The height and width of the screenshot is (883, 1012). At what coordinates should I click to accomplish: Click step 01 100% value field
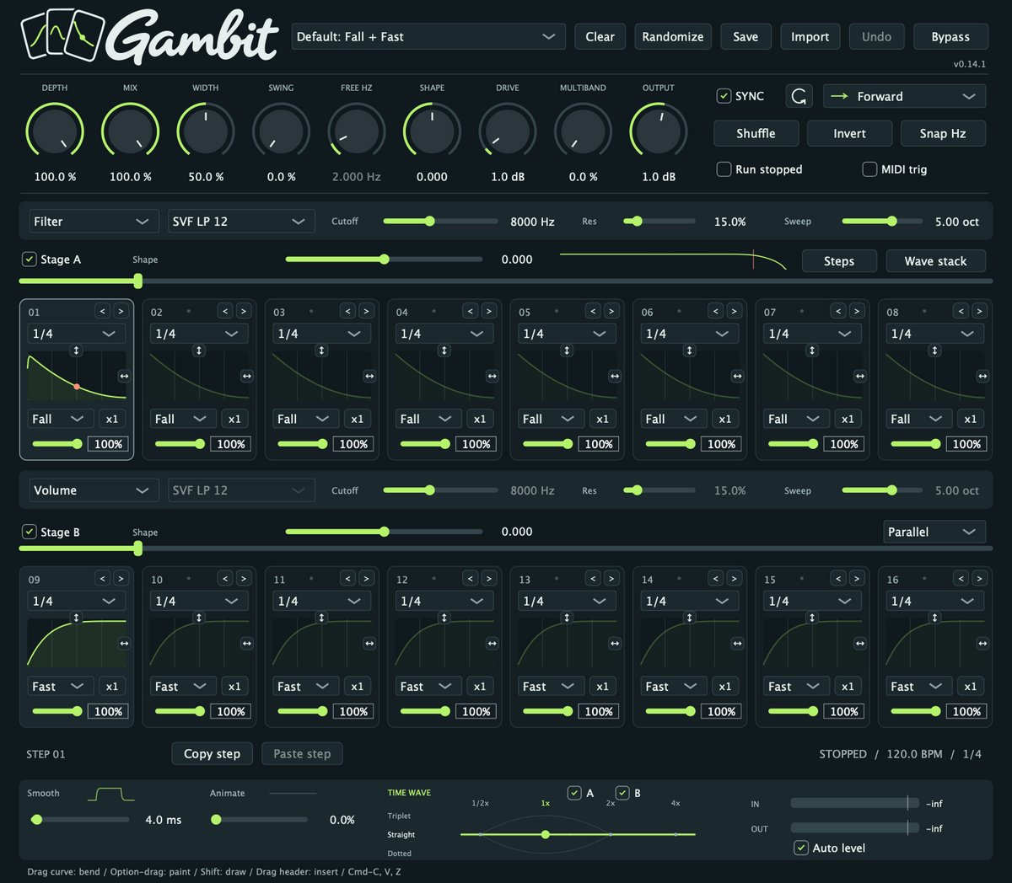[x=108, y=444]
